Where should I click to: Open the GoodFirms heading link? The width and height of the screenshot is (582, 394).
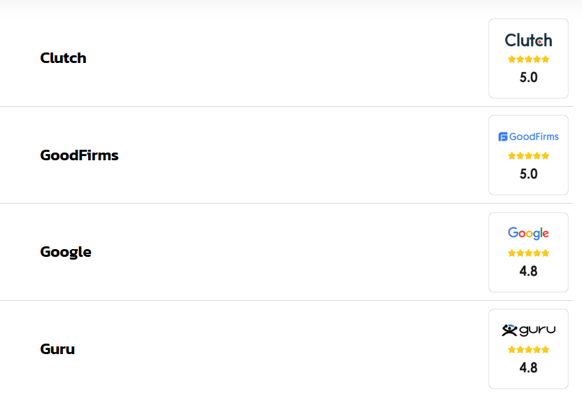pos(79,155)
